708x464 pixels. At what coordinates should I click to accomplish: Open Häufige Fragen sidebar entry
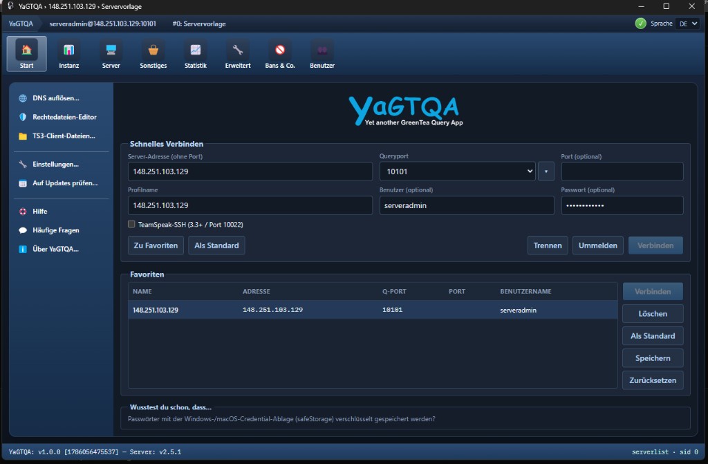tap(61, 230)
